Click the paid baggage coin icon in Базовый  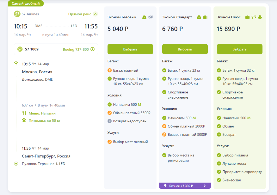pyautogui.click(x=110, y=70)
